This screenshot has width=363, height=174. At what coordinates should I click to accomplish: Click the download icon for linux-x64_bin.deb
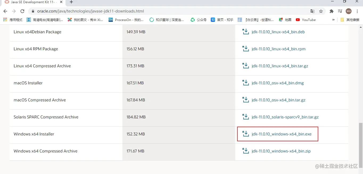[245, 32]
